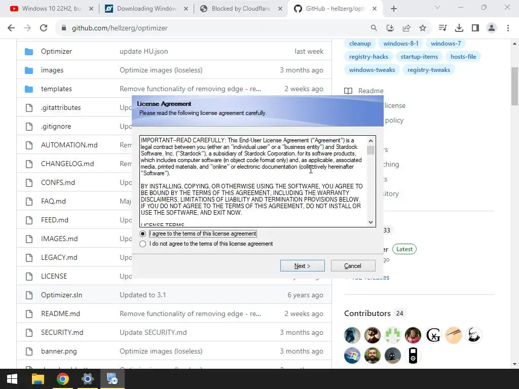The width and height of the screenshot is (519, 389).
Task: Open the media control icon
Action: point(442,28)
